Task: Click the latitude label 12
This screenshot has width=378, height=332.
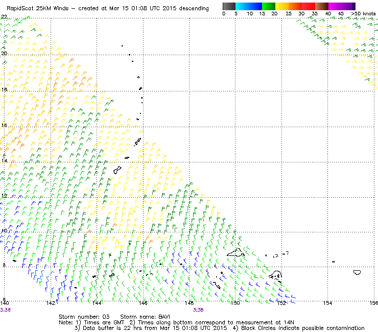Action: [4, 196]
